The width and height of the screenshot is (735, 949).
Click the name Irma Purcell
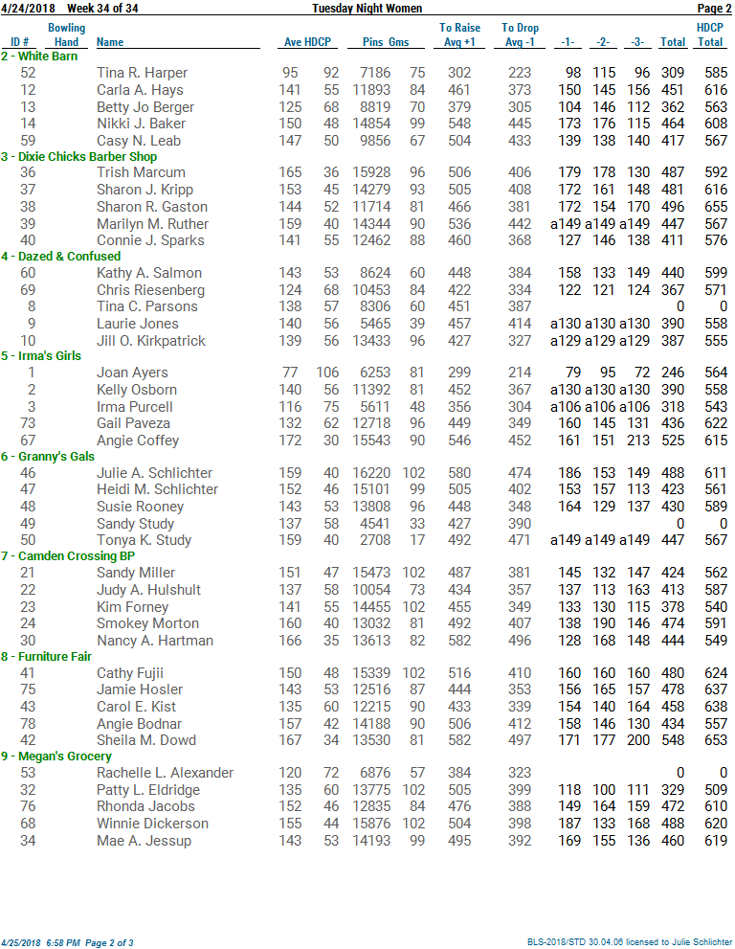pyautogui.click(x=134, y=407)
